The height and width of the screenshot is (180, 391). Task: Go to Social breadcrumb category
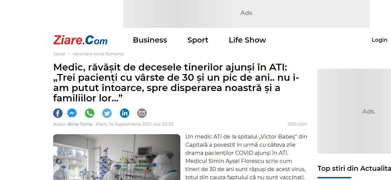coord(59,54)
